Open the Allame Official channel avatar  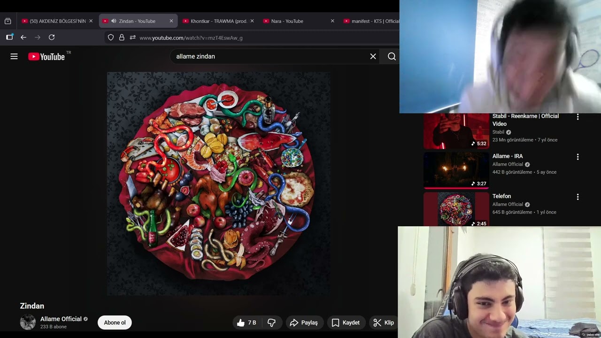pos(28,322)
